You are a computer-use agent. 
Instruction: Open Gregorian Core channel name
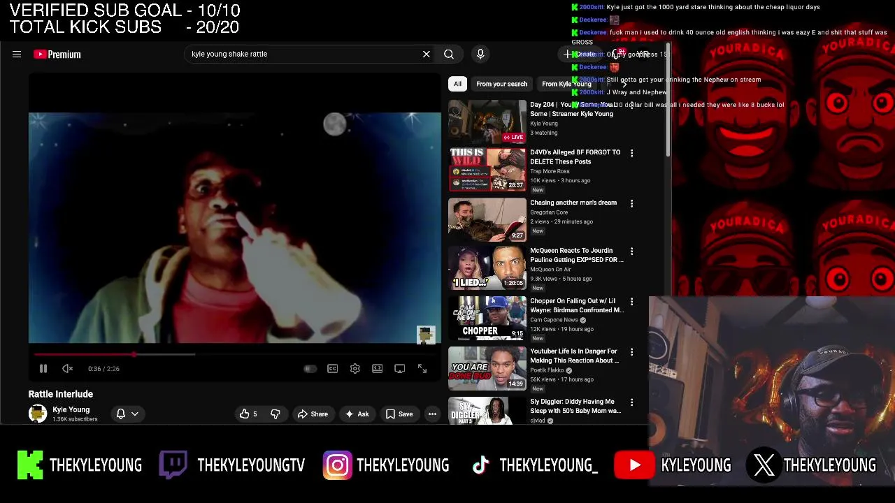(x=549, y=212)
